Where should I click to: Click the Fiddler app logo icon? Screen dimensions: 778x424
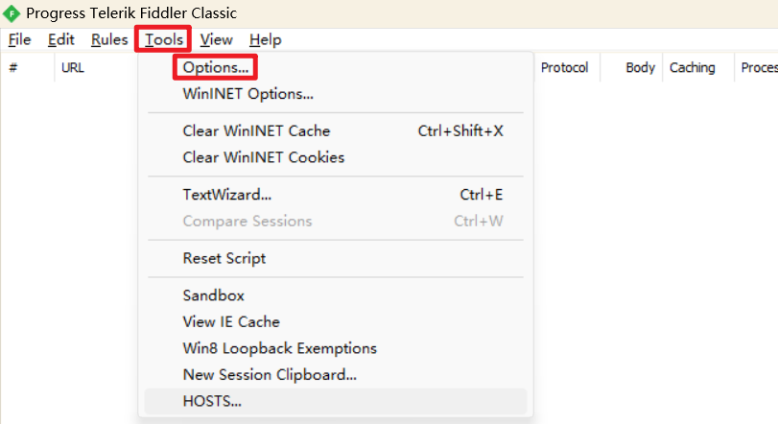11,13
